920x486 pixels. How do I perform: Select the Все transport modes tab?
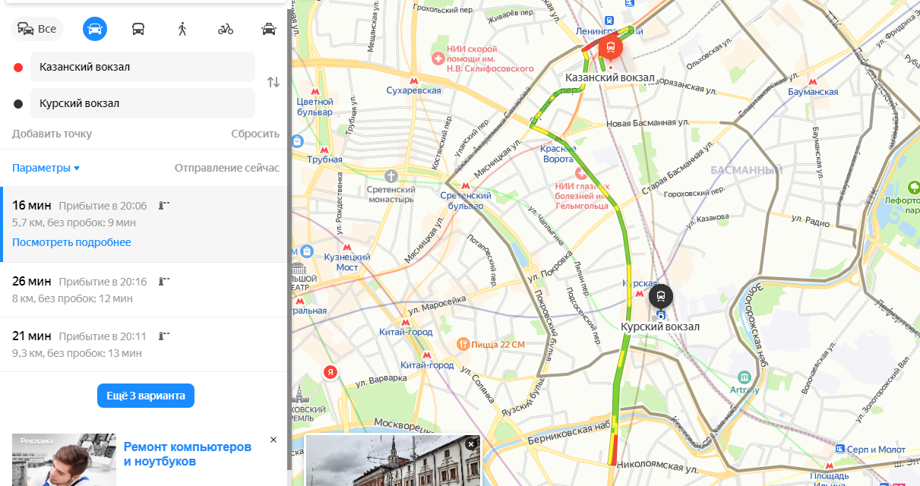tap(37, 29)
